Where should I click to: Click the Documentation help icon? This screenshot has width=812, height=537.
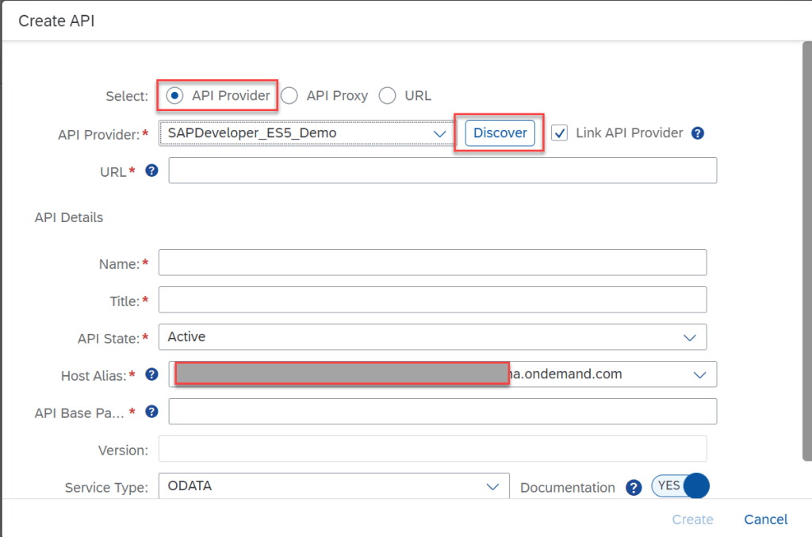click(633, 488)
